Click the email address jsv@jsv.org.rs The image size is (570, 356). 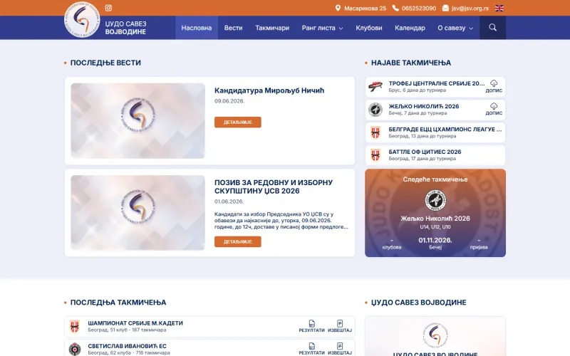(x=470, y=8)
